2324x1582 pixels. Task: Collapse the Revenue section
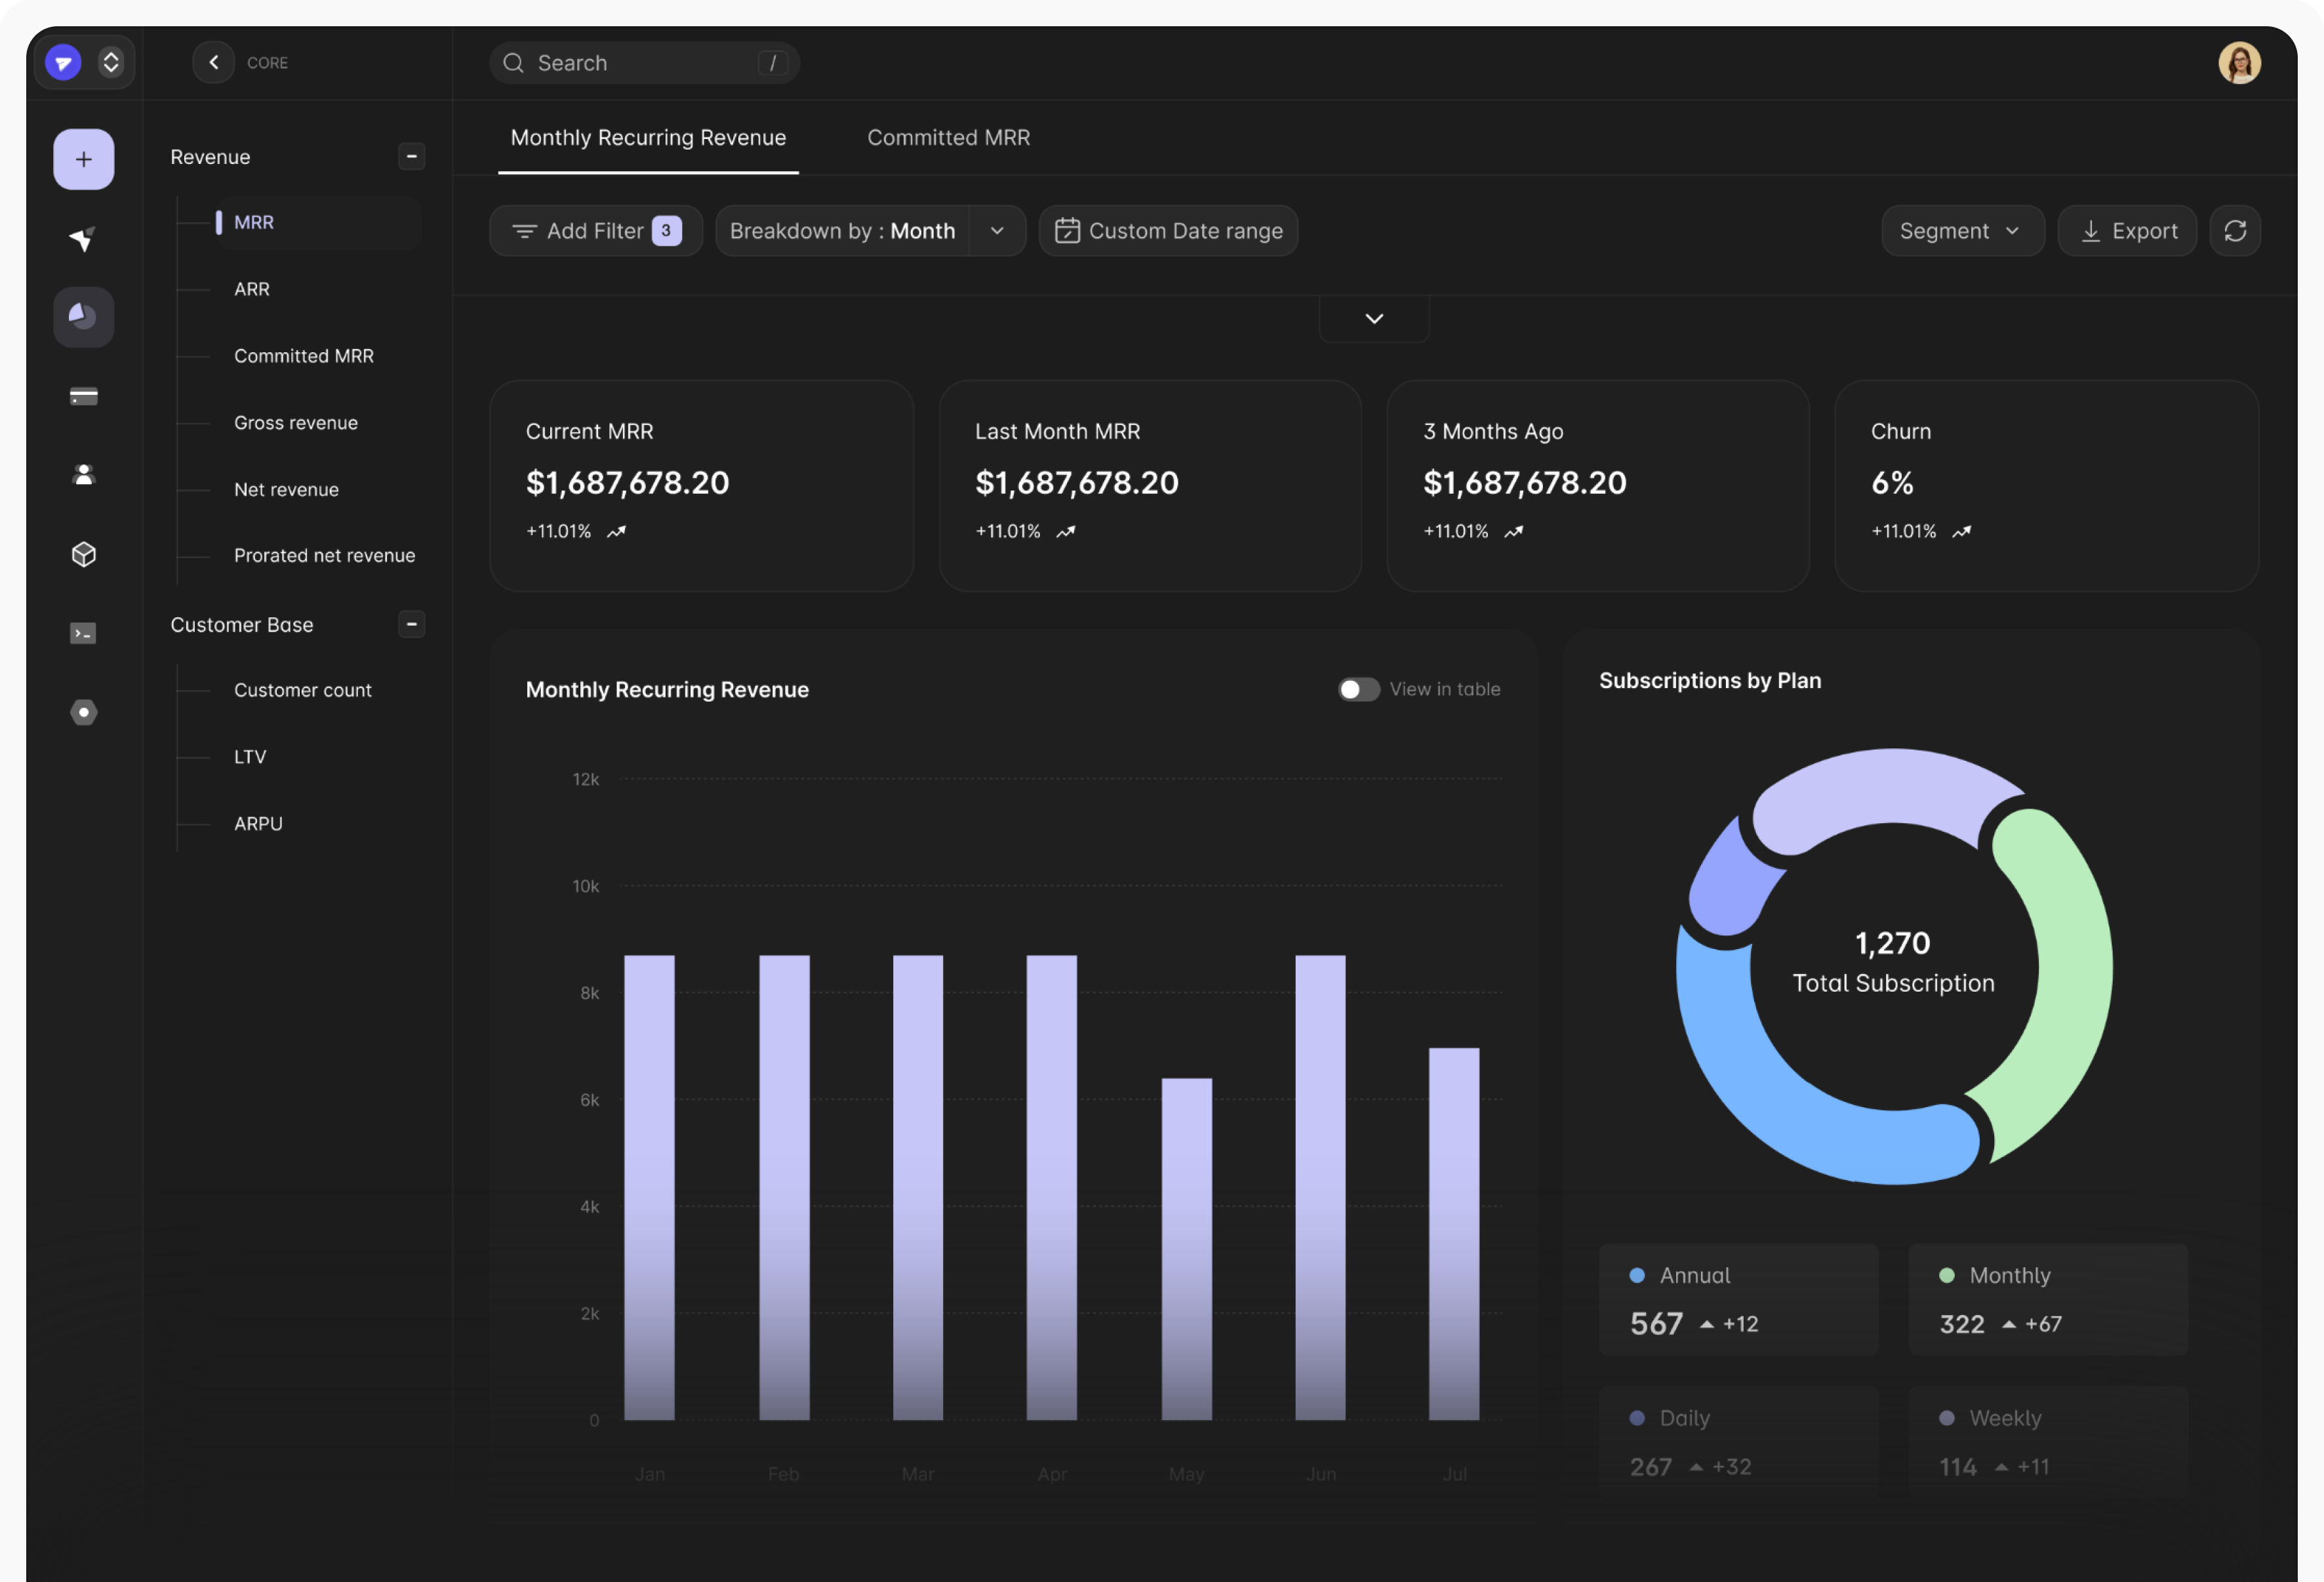(x=411, y=157)
